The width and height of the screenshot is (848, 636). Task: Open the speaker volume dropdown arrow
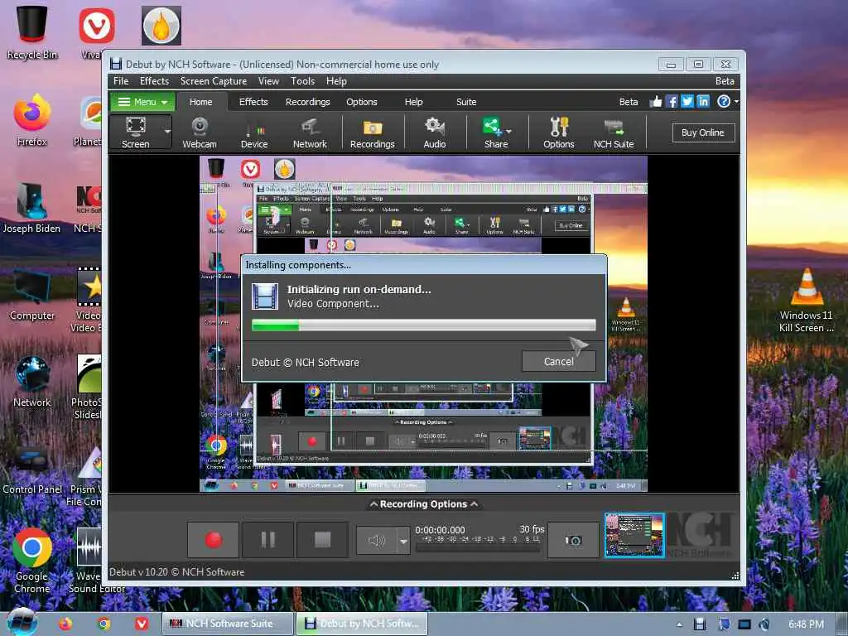coord(403,540)
